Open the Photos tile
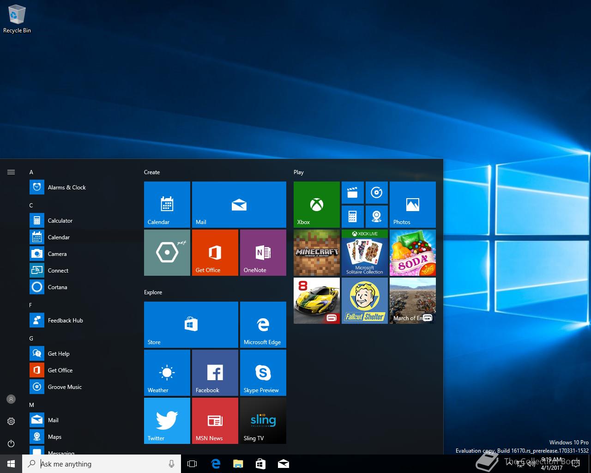591x473 pixels. pos(413,205)
